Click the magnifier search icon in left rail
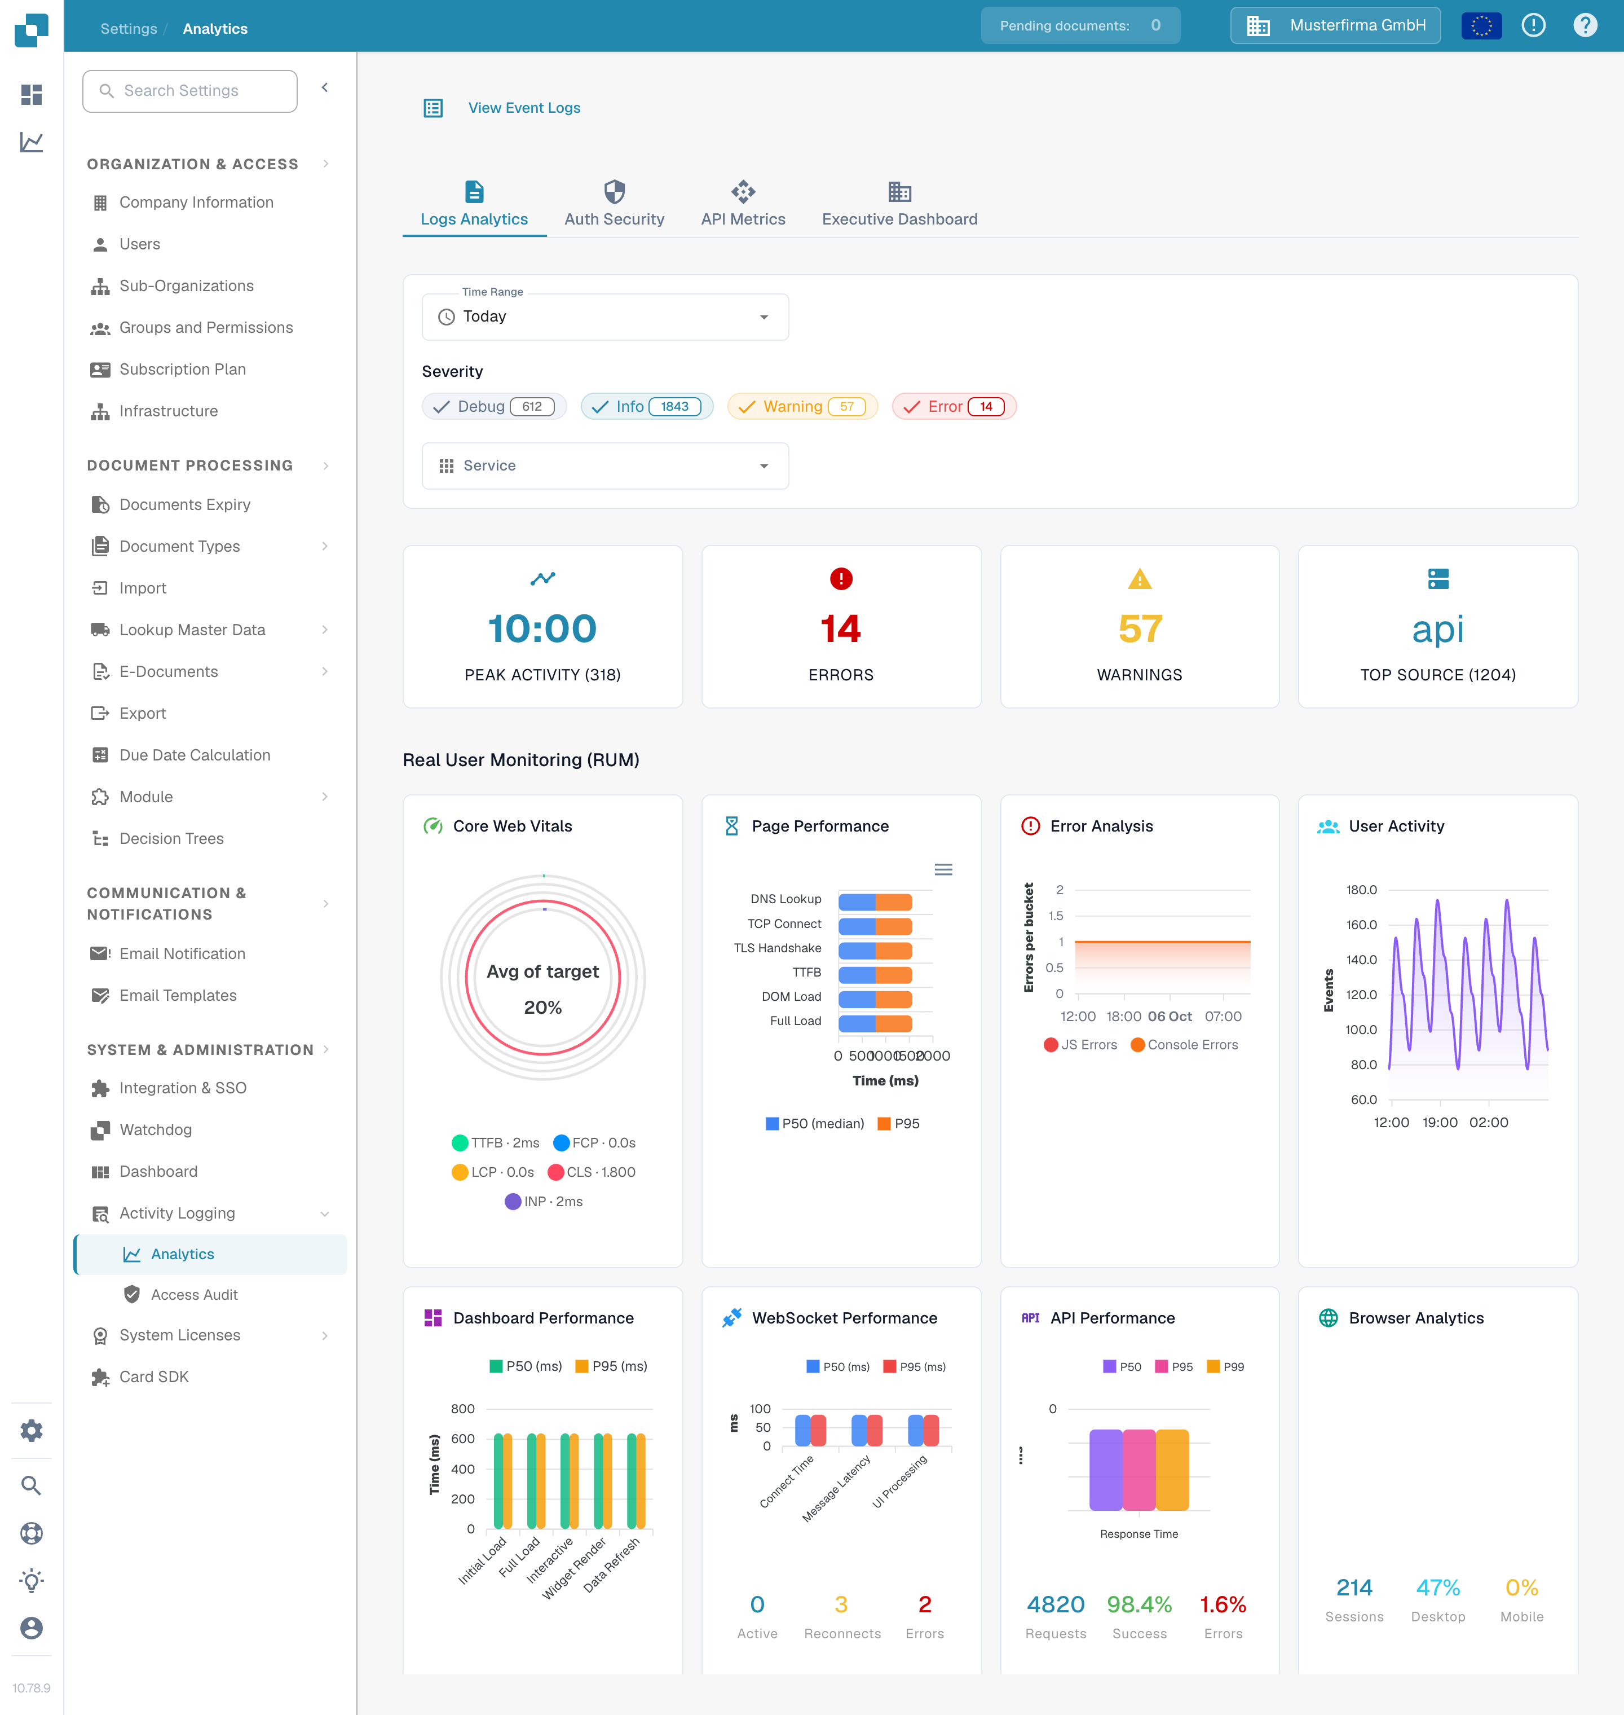The image size is (1624, 1715). (31, 1485)
